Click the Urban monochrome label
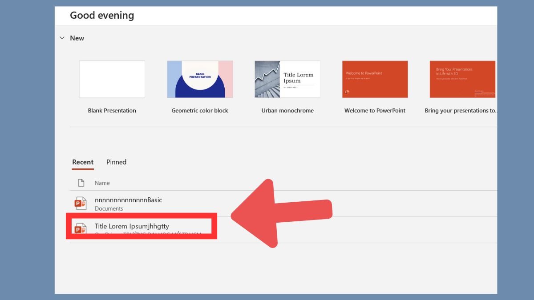 pos(287,111)
